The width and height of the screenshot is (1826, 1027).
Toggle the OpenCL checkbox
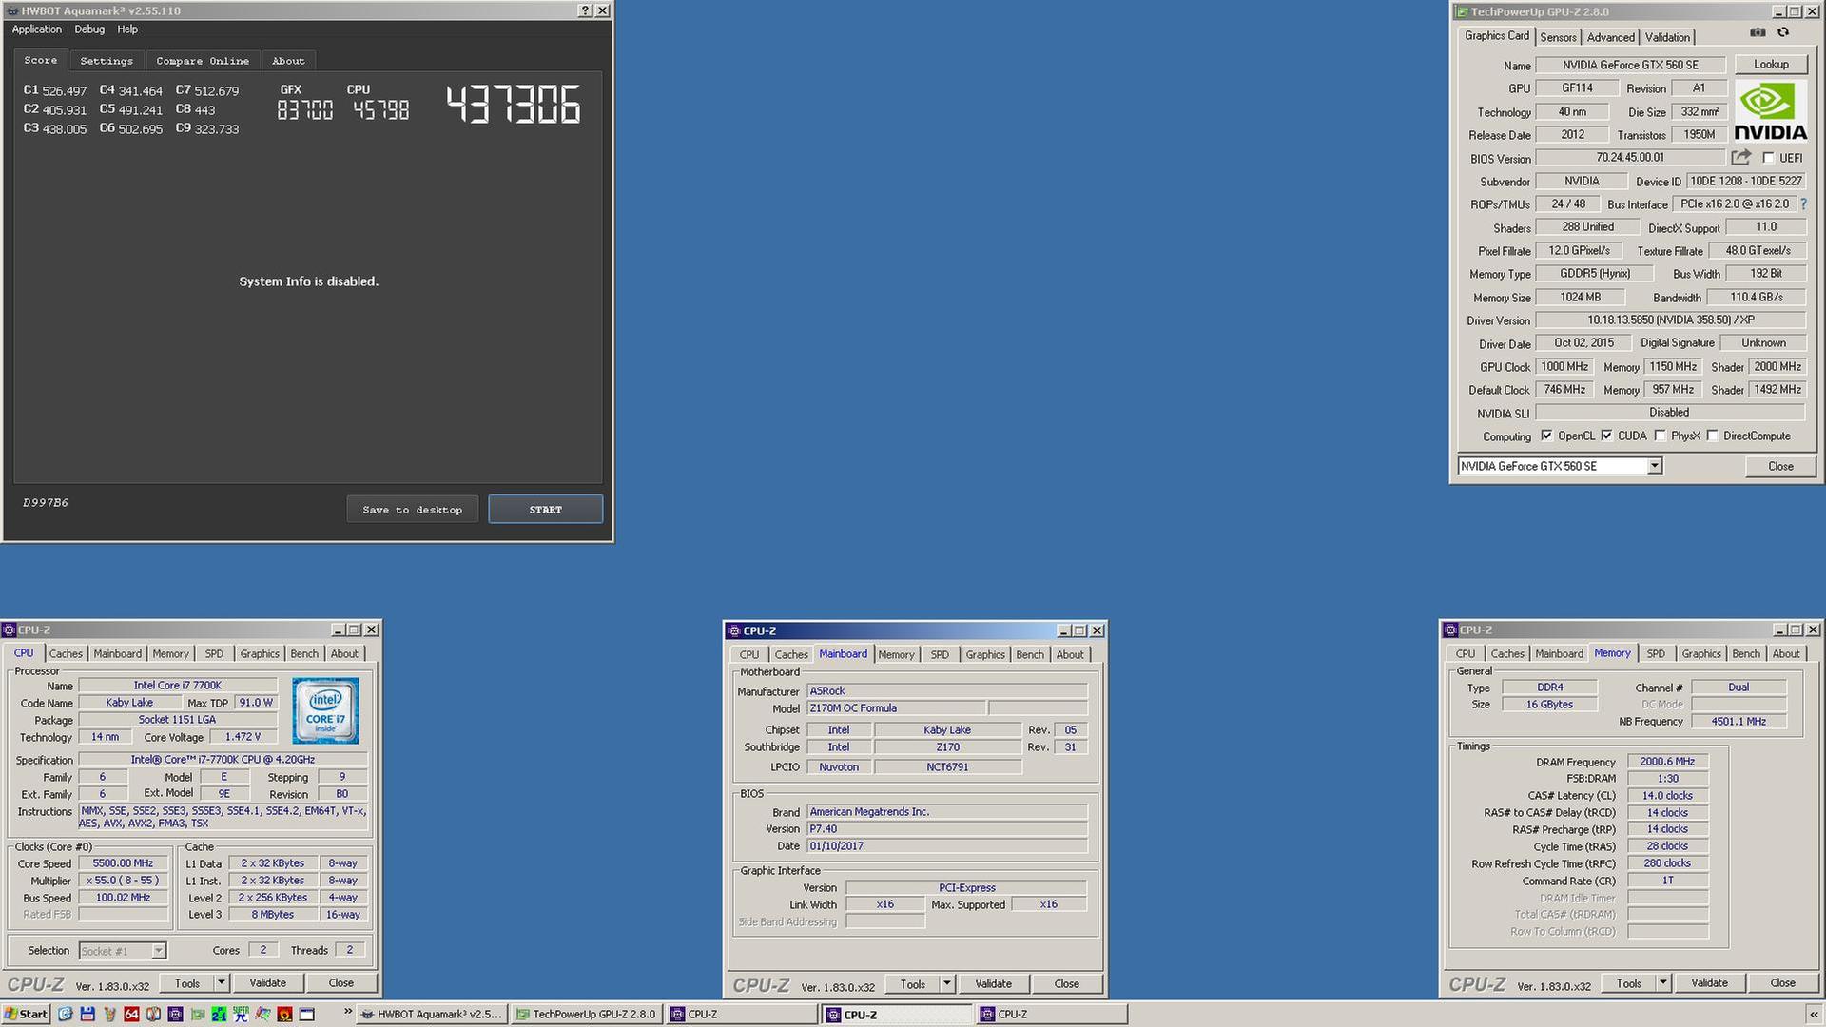pos(1546,436)
